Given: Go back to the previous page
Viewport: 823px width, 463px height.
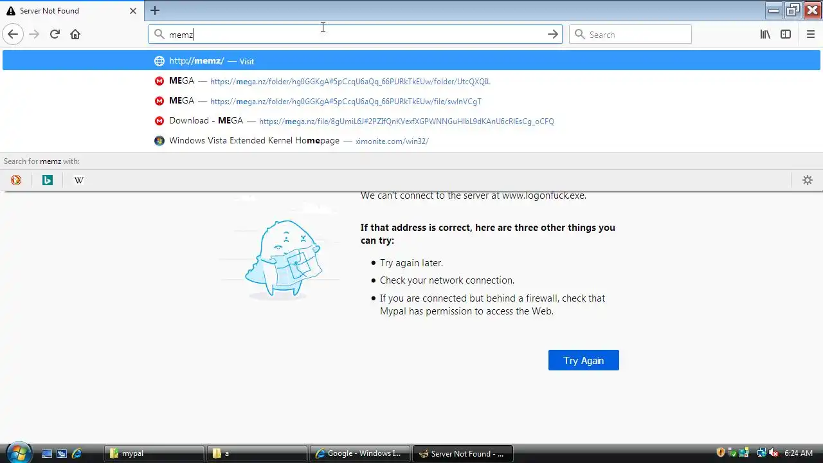Looking at the screenshot, I should (x=13, y=34).
